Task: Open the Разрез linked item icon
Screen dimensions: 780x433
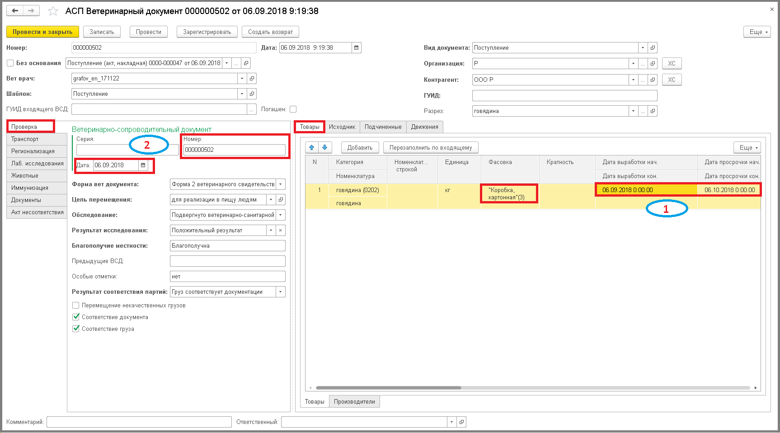Action: (653, 111)
